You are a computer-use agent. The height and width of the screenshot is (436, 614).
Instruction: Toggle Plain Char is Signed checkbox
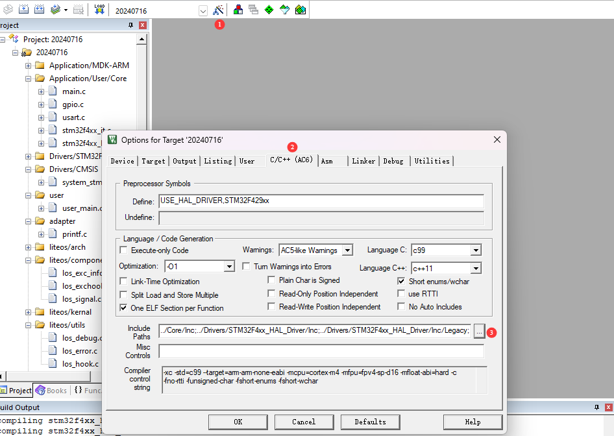pyautogui.click(x=271, y=280)
